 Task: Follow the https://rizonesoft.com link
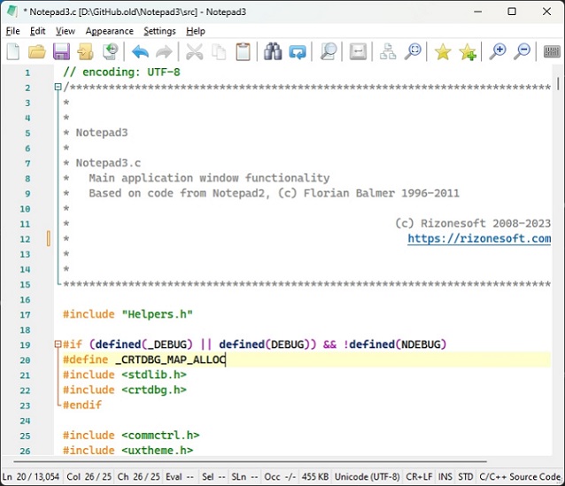point(479,238)
